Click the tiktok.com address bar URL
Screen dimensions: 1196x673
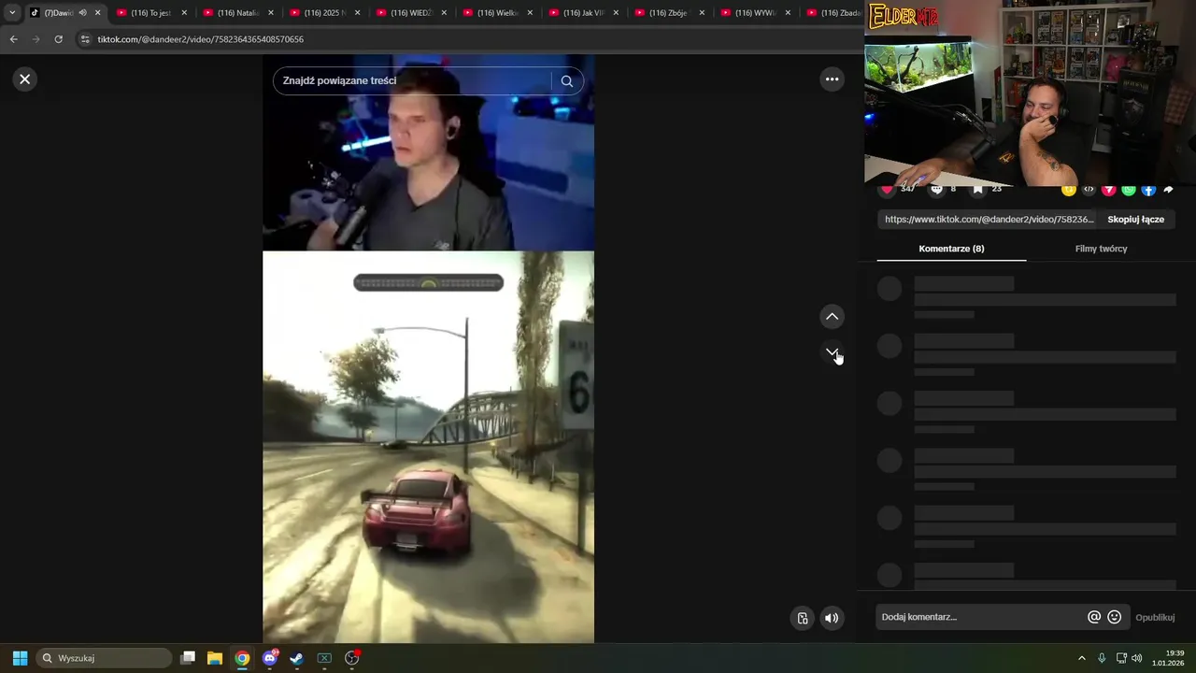(200, 39)
